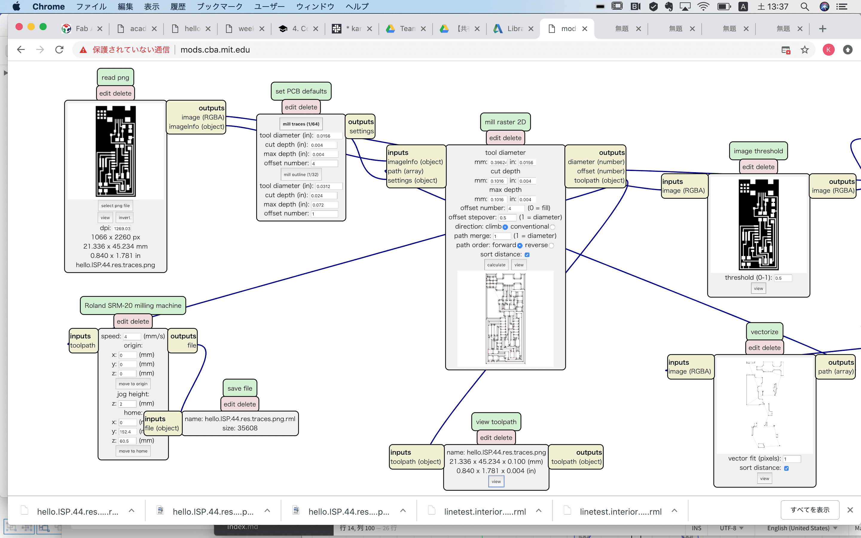Viewport: 861px width, 538px height.
Task: Click the mill traces (1/64) button
Action: pyautogui.click(x=301, y=124)
